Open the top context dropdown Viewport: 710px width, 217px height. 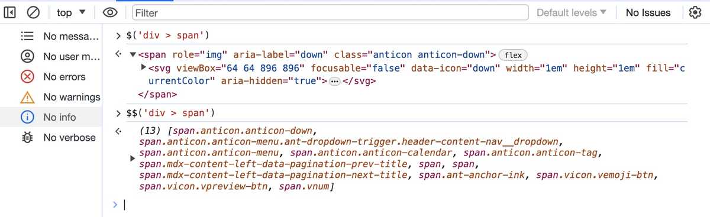coord(72,12)
